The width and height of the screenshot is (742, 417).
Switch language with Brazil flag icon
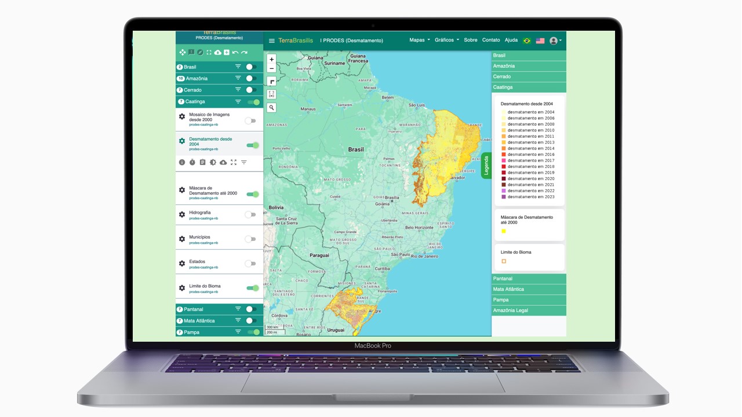point(527,41)
